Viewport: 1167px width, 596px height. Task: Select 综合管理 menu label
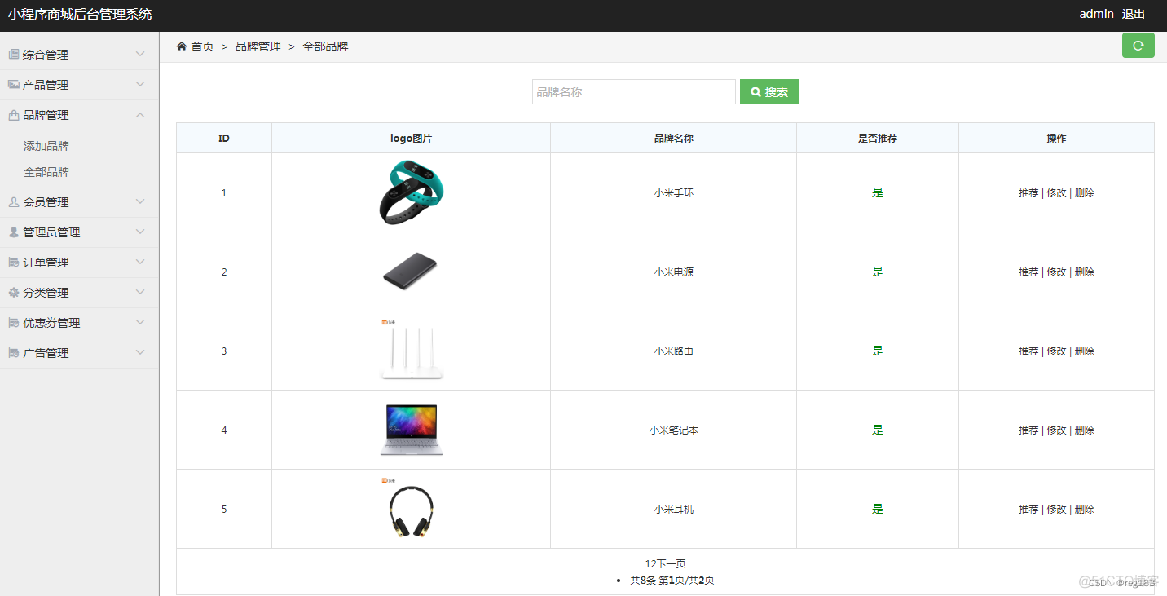[x=46, y=55]
